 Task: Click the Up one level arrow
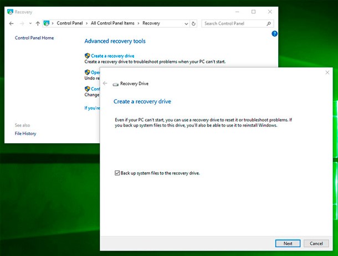[37, 24]
